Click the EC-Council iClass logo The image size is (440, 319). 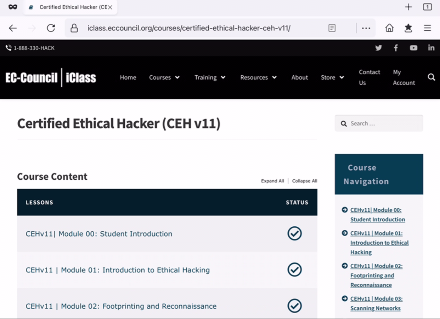tap(51, 77)
